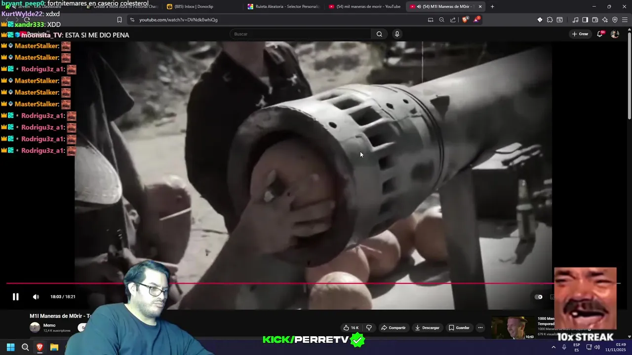The height and width of the screenshot is (355, 632).
Task: Open Brave VPN shield icon
Action: point(615,20)
